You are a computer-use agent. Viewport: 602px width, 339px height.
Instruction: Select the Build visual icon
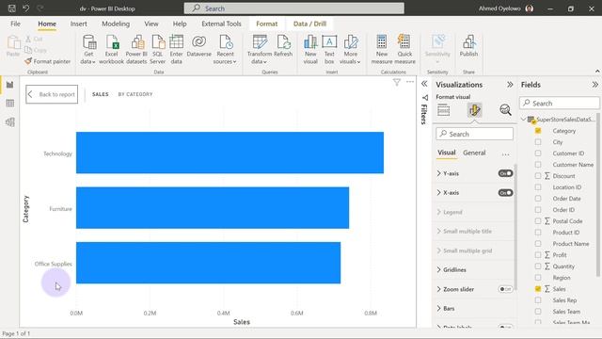coord(443,110)
